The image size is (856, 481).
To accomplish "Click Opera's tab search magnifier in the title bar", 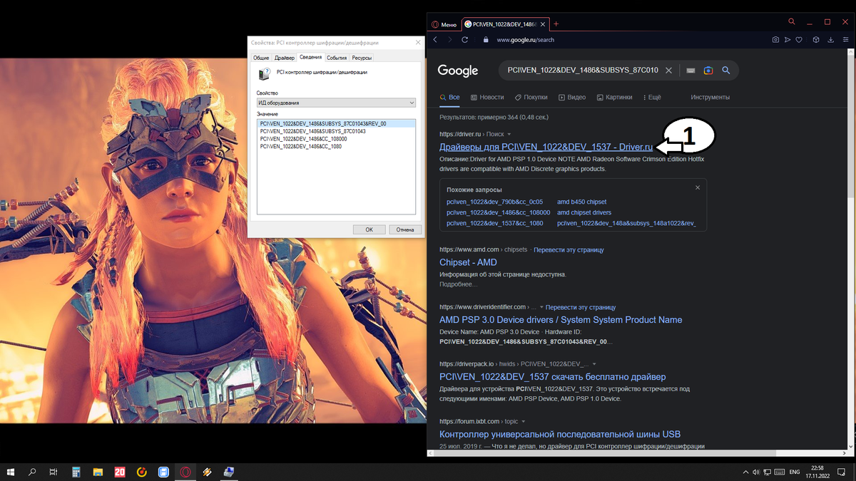I will click(x=792, y=22).
